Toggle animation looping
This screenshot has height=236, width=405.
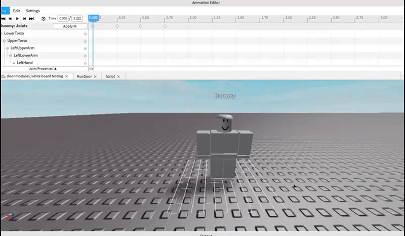point(44,19)
